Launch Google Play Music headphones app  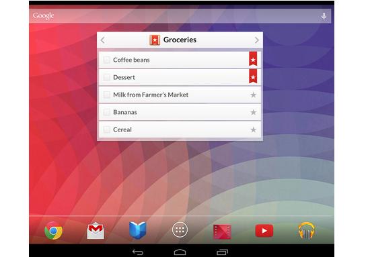point(306,231)
